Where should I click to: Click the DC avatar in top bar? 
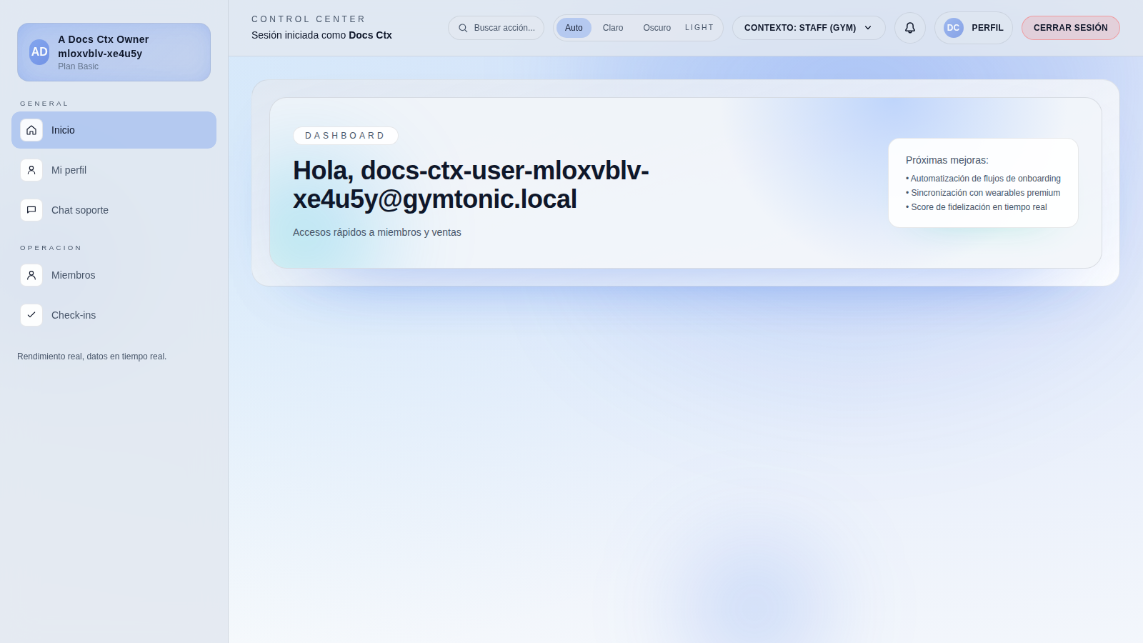[953, 28]
